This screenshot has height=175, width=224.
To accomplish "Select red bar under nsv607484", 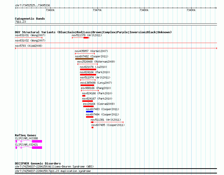I will [x=90, y=117].
